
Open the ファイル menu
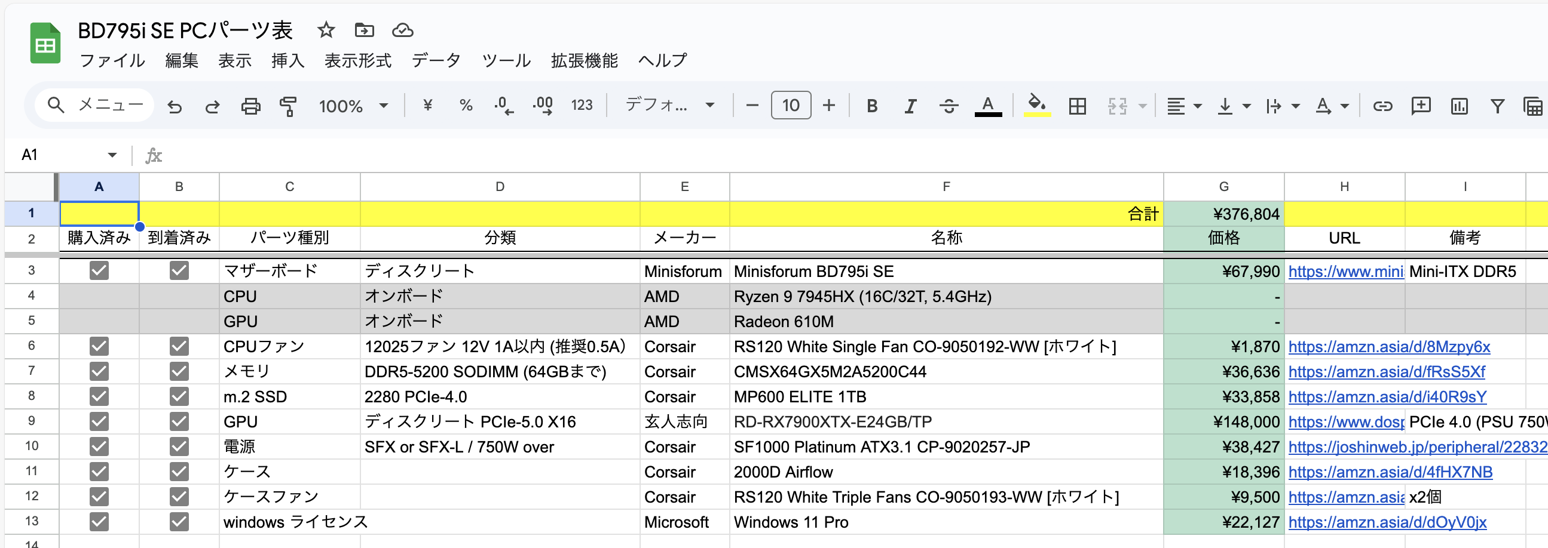tap(112, 60)
